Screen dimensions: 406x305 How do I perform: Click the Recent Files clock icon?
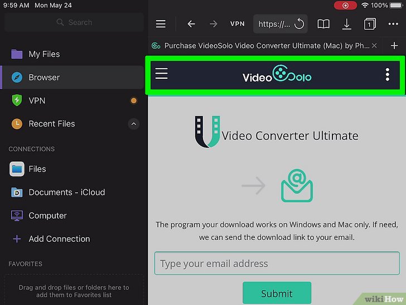coord(17,123)
